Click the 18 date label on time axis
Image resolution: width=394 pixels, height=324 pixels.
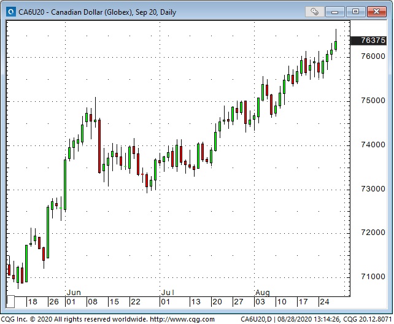pyautogui.click(x=33, y=302)
